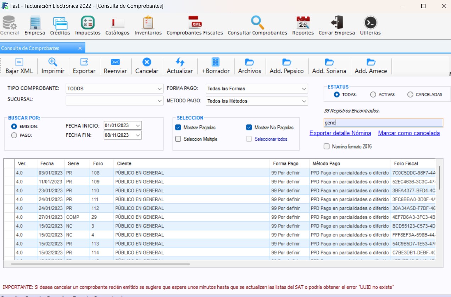The height and width of the screenshot is (297, 451).
Task: Uncheck the Mostrar Pagadas checkbox
Action: coord(178,128)
